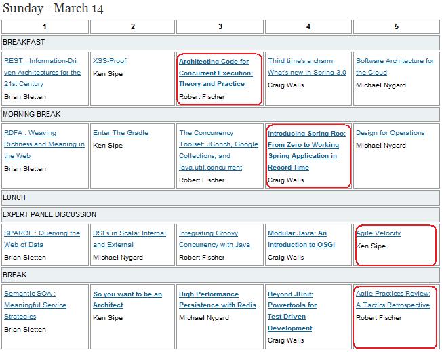This screenshot has height=352, width=442.
Task: Open SPARQL Querying the Web of Data link
Action: pos(42,239)
